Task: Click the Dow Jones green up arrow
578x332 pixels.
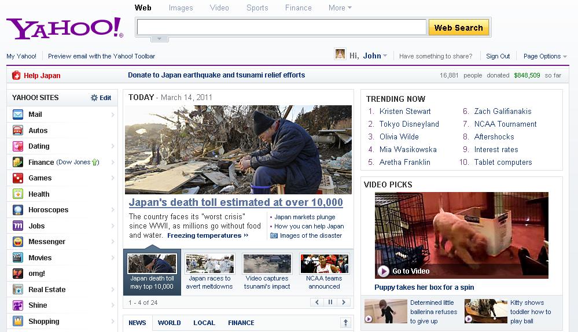Action: click(x=95, y=162)
